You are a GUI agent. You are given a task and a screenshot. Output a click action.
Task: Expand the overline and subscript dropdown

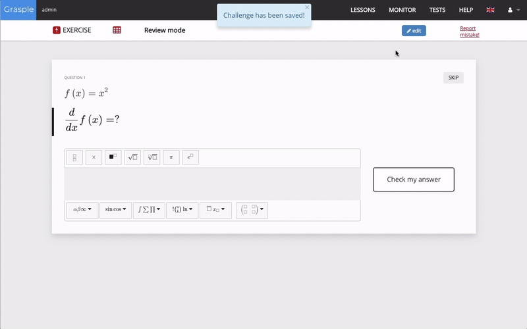pos(215,210)
